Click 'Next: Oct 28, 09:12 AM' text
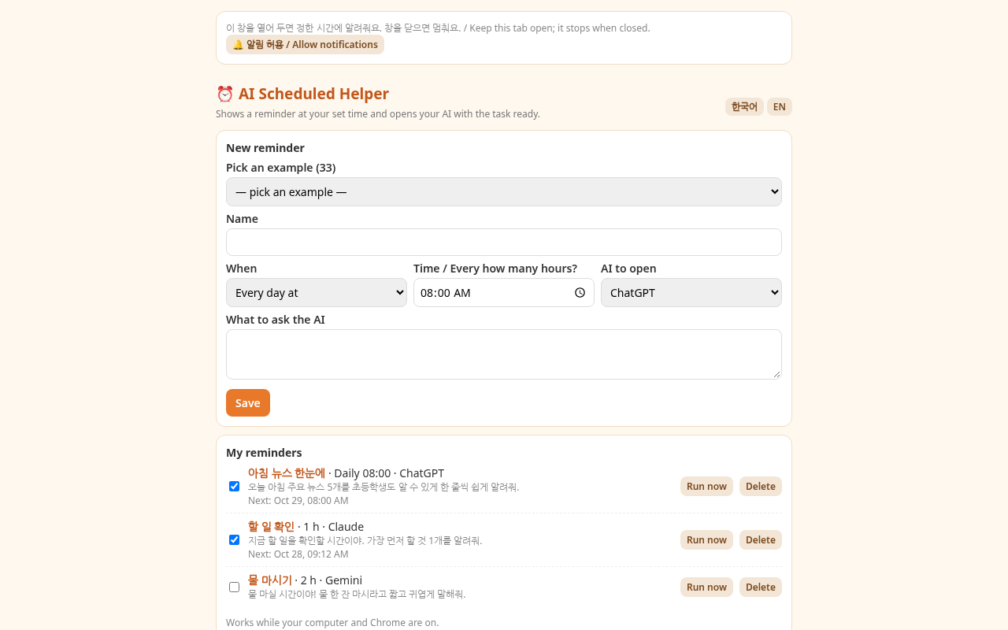1008x630 pixels. (x=298, y=554)
